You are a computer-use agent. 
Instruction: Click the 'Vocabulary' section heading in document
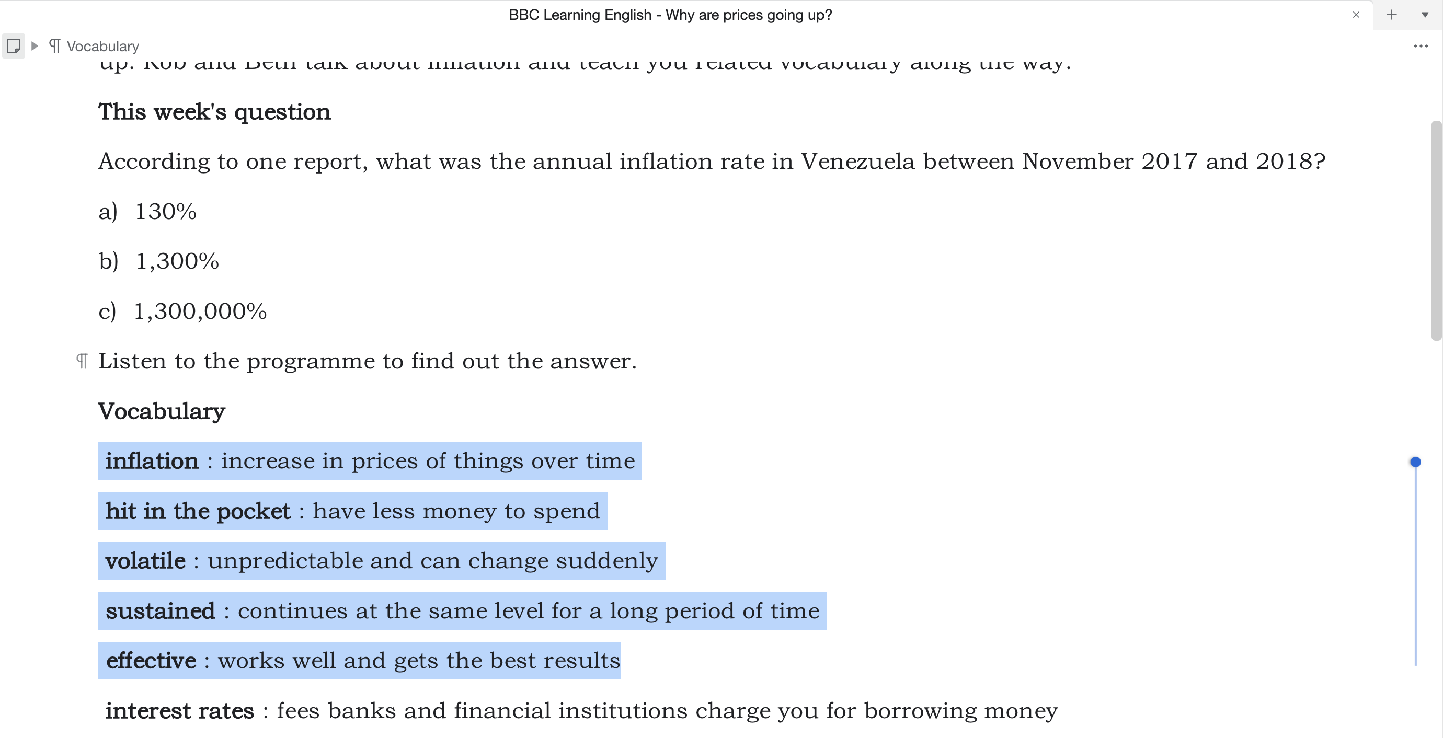click(162, 411)
